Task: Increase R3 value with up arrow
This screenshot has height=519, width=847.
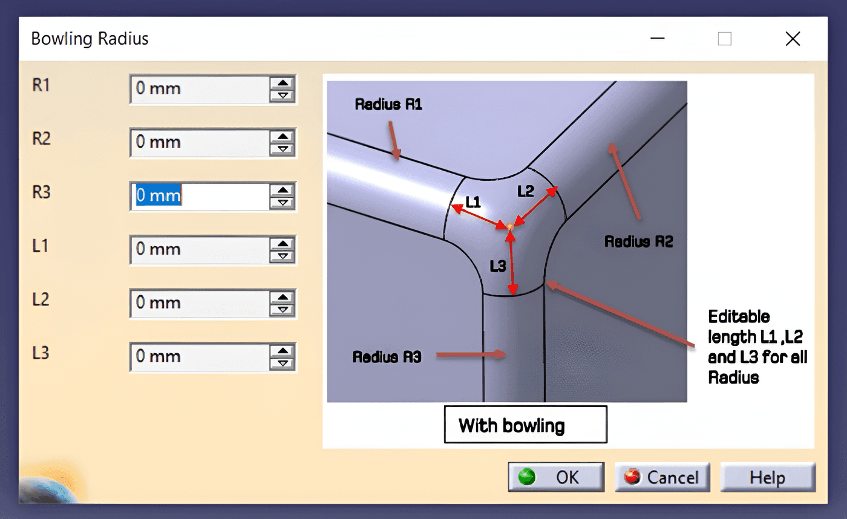Action: click(282, 189)
